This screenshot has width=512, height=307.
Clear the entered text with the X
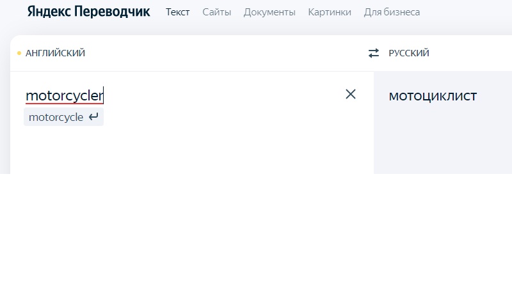pos(351,94)
